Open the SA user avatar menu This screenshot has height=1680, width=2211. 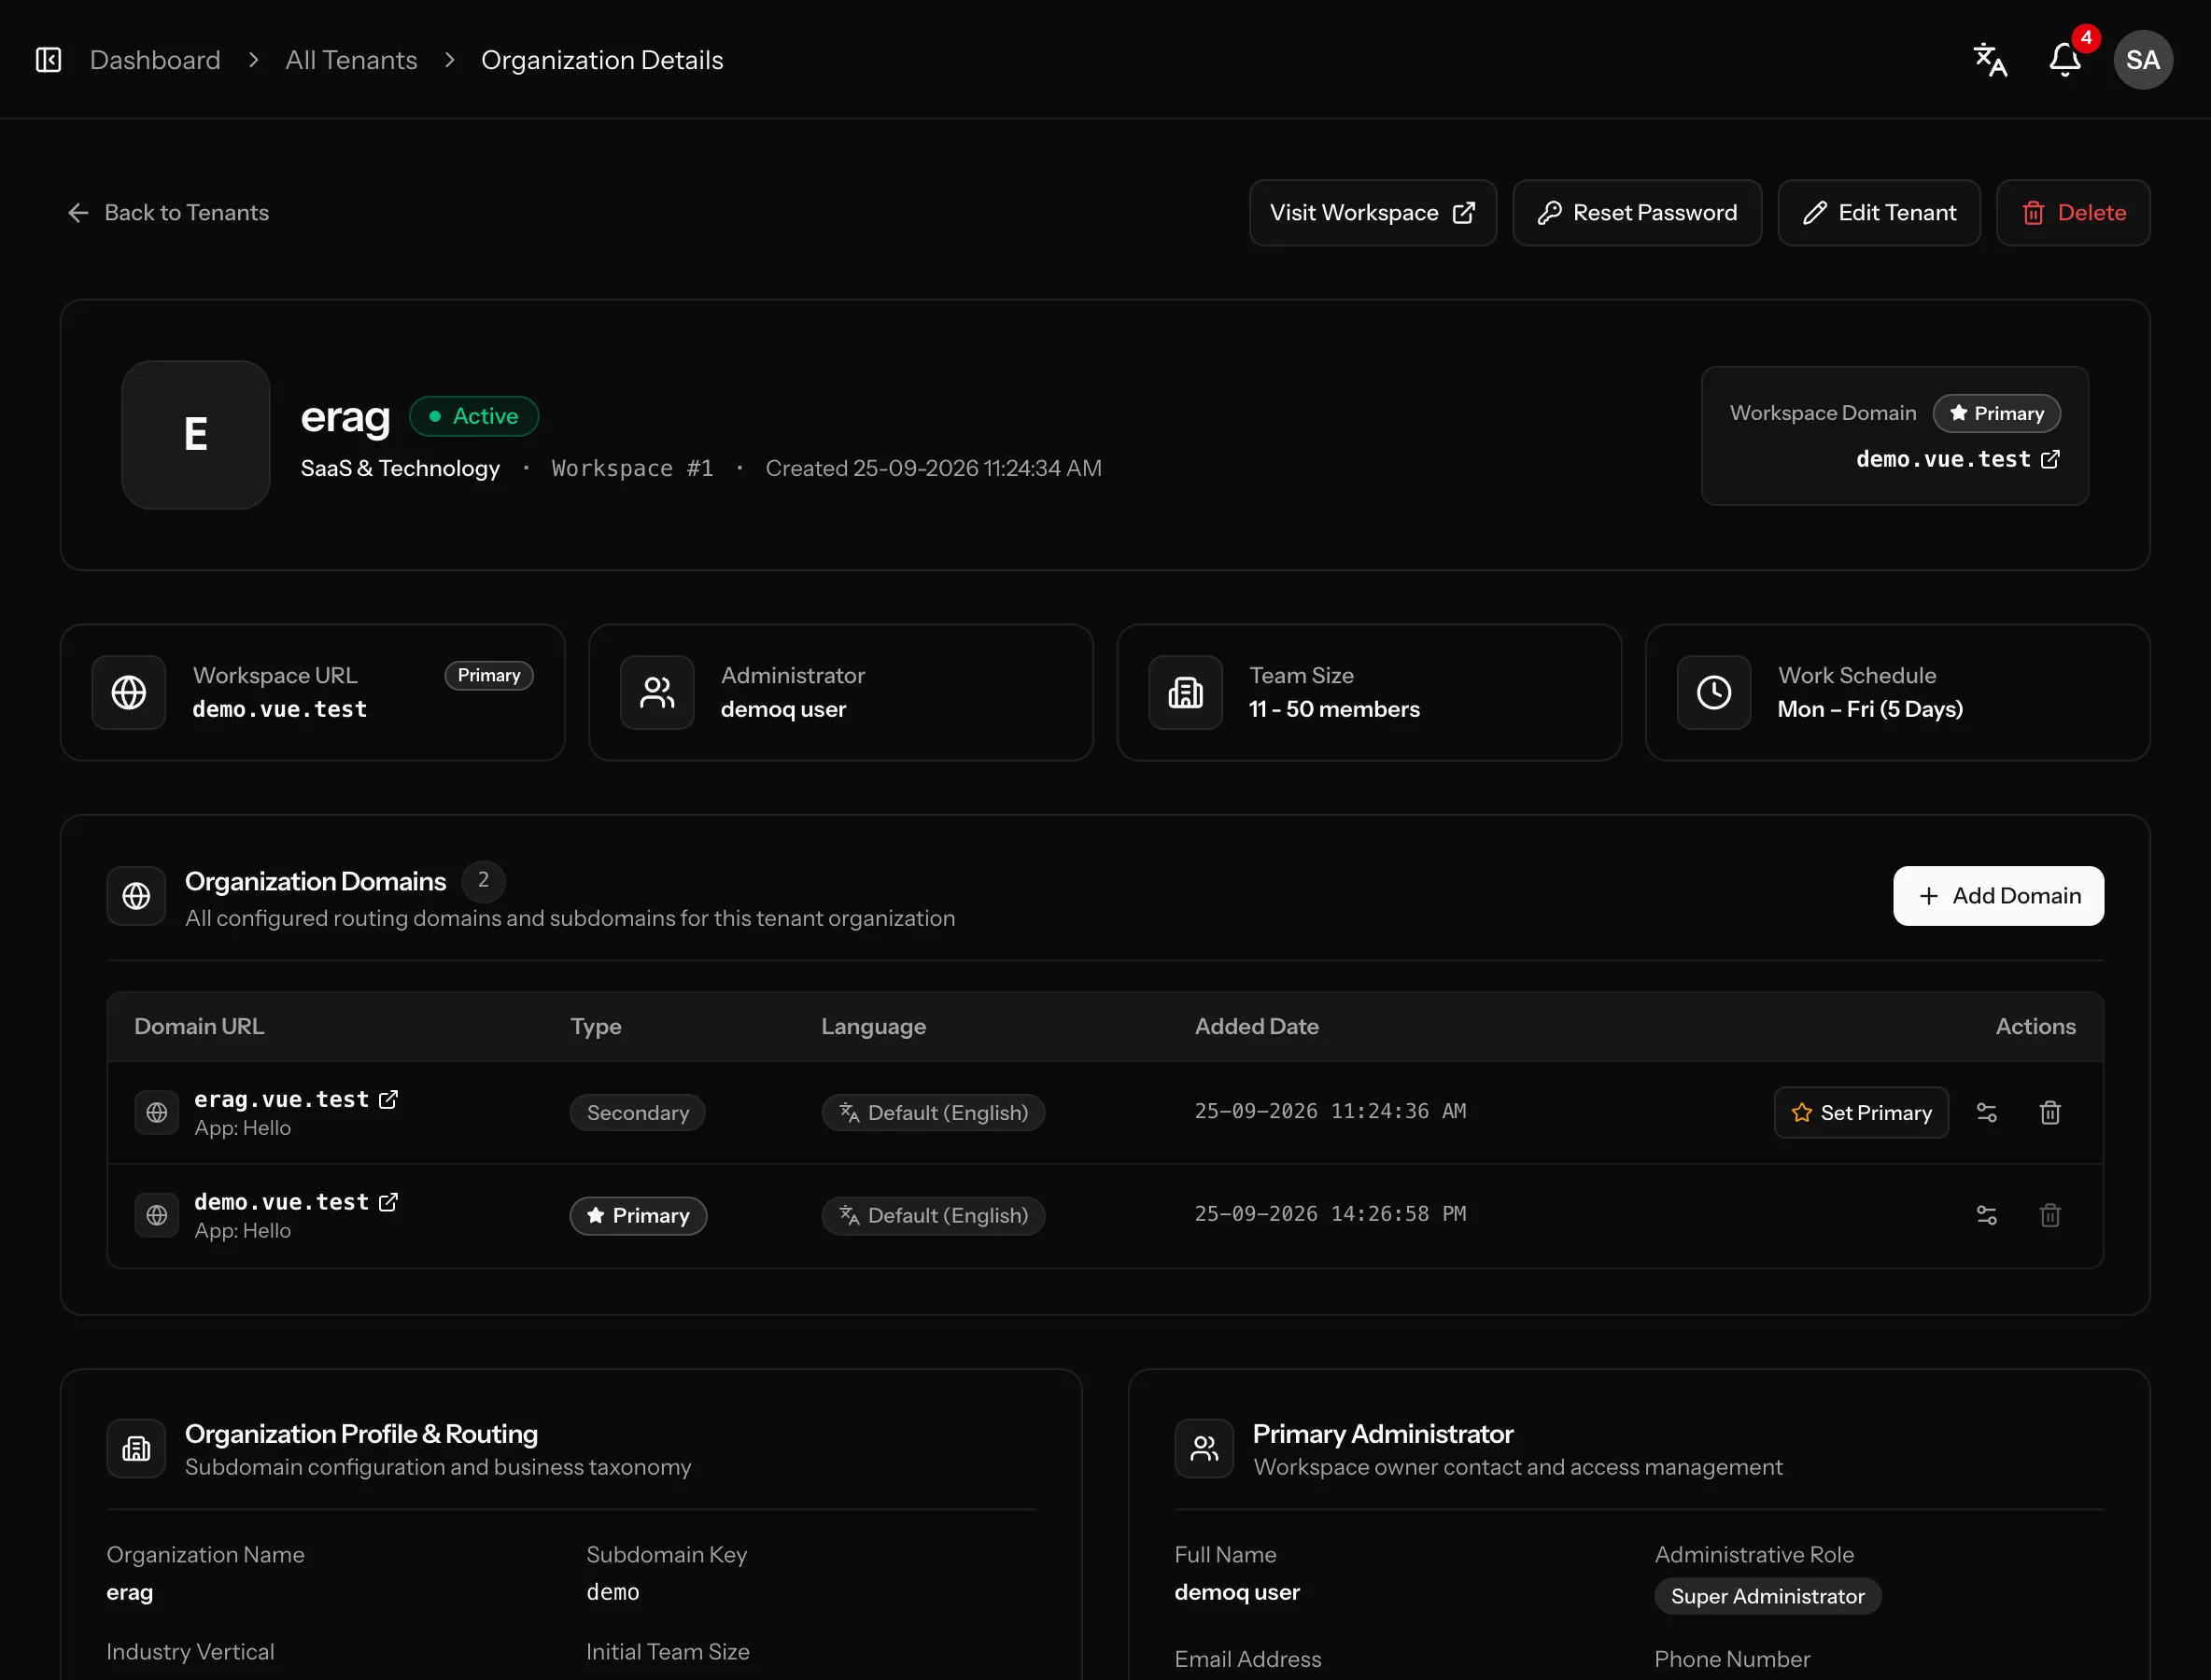[x=2142, y=60]
